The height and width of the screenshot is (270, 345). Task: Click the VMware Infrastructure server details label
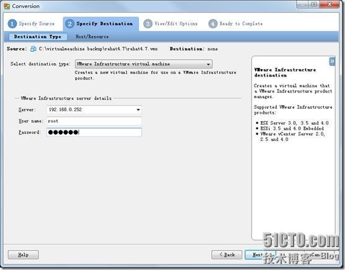coord(66,98)
